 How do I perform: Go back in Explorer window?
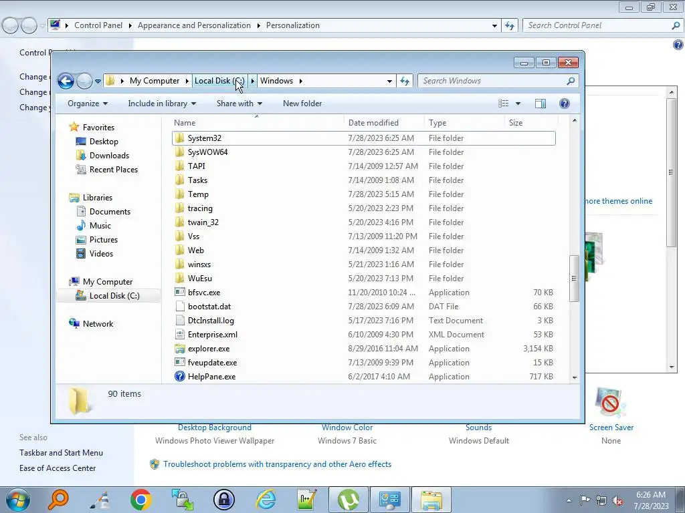click(x=66, y=81)
